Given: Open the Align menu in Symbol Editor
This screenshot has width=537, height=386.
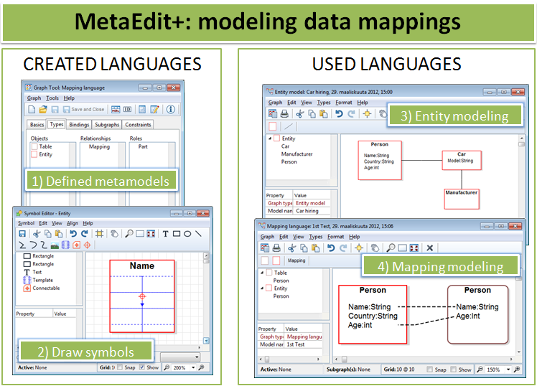Looking at the screenshot, I should coord(73,223).
